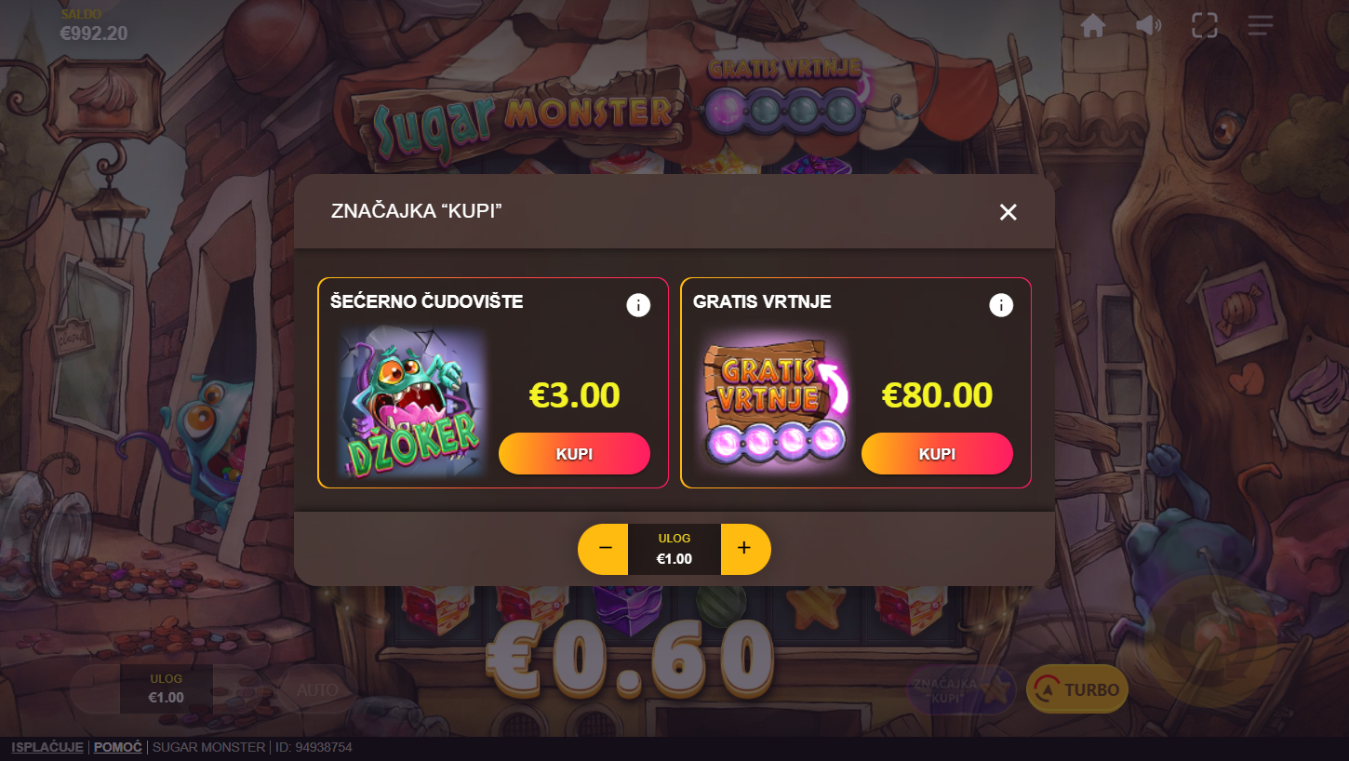Increase the bet with plus button
The image size is (1349, 761).
pyautogui.click(x=745, y=549)
